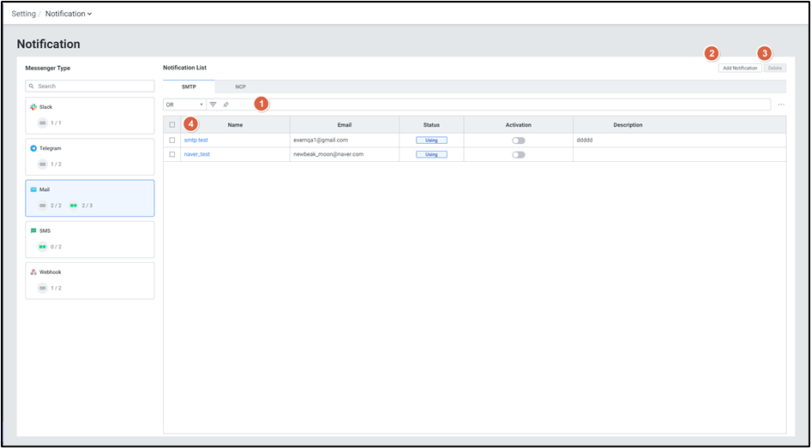The height and width of the screenshot is (448, 811).
Task: Click the Telegram messenger icon
Action: [x=33, y=148]
